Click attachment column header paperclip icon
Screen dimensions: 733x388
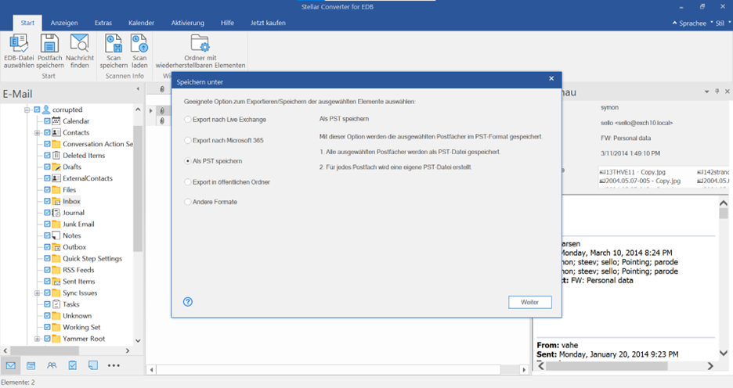click(x=162, y=89)
